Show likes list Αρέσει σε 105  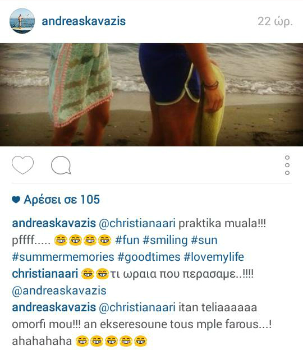tap(62, 199)
